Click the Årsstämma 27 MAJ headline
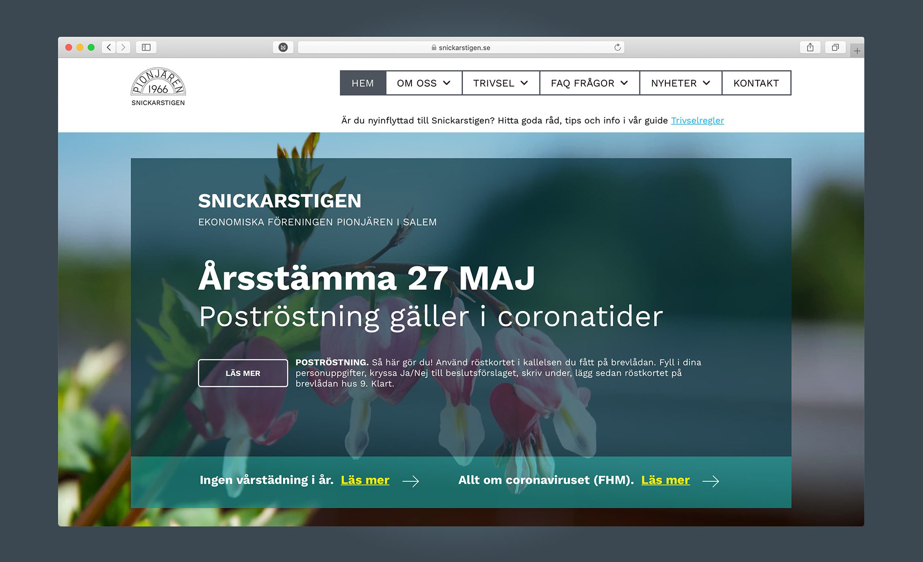Screen dimensions: 923x562 366,277
